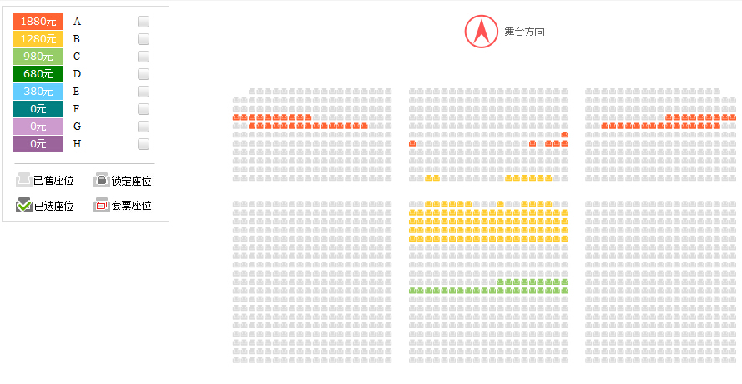Screen dimensions: 742x384
Task: Click the package ticket seat icon
Action: coord(101,205)
